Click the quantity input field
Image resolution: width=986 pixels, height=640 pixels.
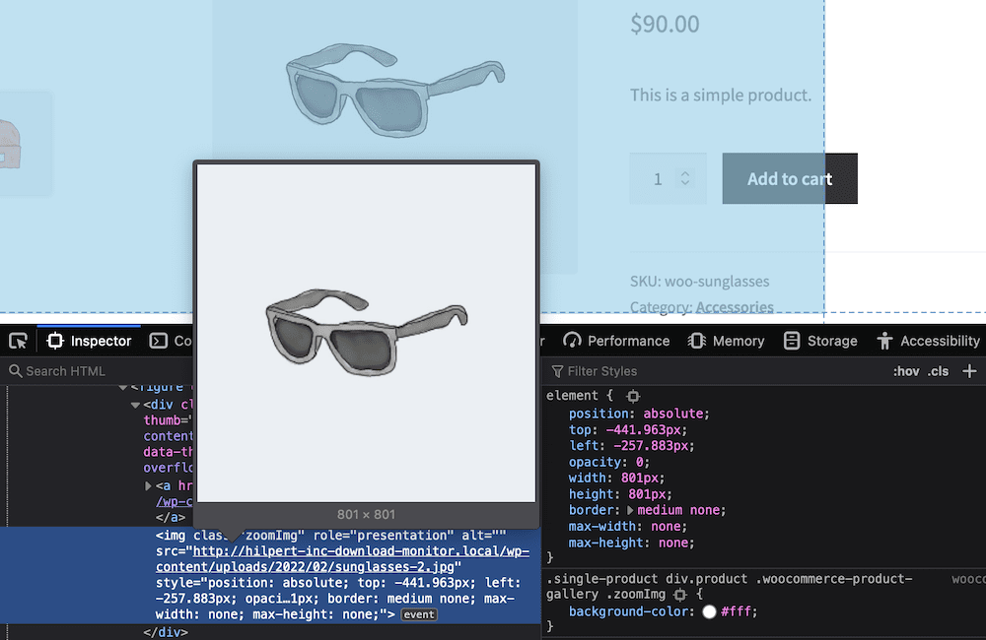tap(668, 178)
